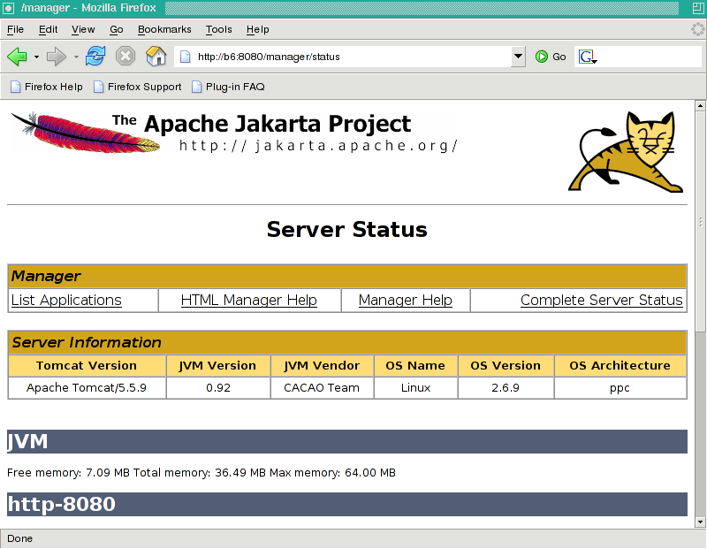The width and height of the screenshot is (707, 549).
Task: Follow the HTML Manager Help link
Action: 249,300
